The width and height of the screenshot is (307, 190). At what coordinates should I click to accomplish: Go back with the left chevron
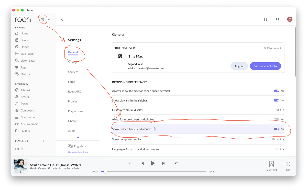click(x=62, y=19)
